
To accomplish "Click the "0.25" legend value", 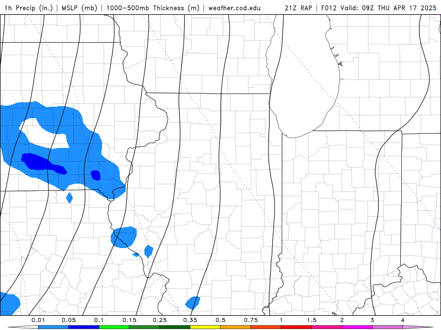I will click(160, 320).
